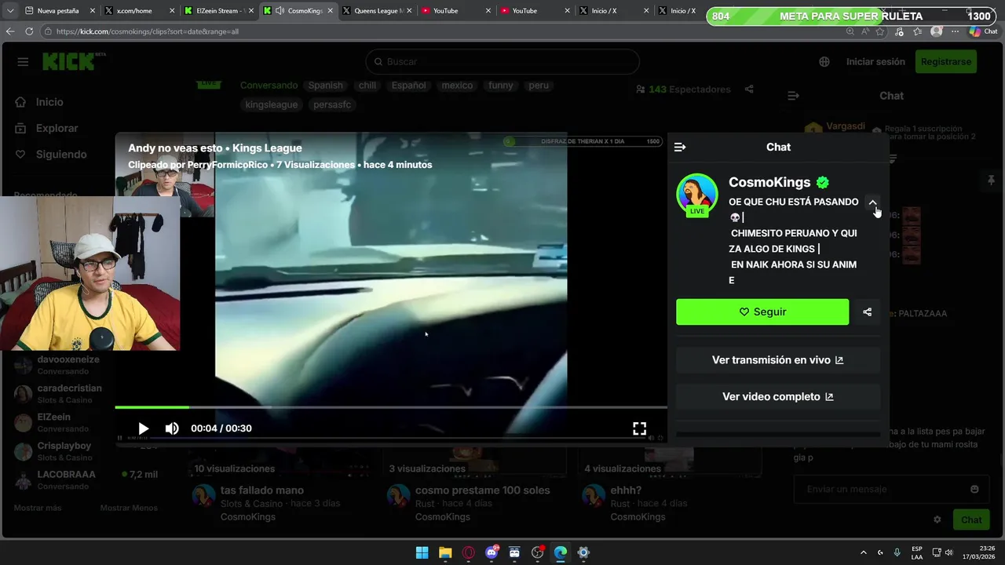
Task: Open chat settings gear
Action: pyautogui.click(x=937, y=519)
